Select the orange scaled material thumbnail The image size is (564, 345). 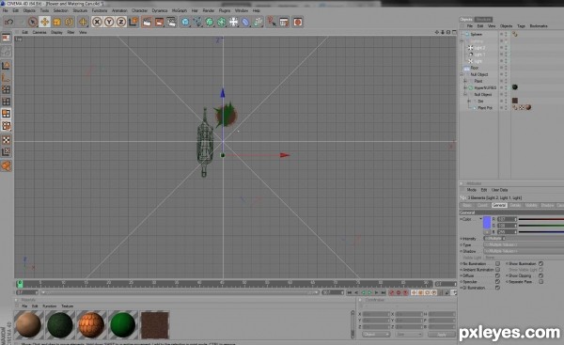(x=91, y=325)
